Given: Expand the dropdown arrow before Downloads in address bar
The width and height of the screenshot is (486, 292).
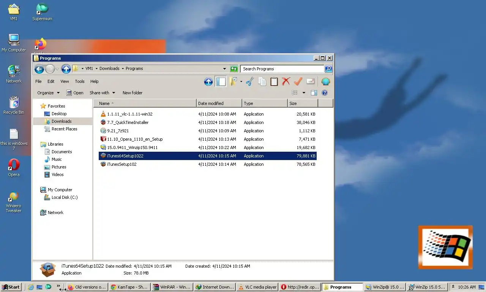Looking at the screenshot, I should 96,69.
